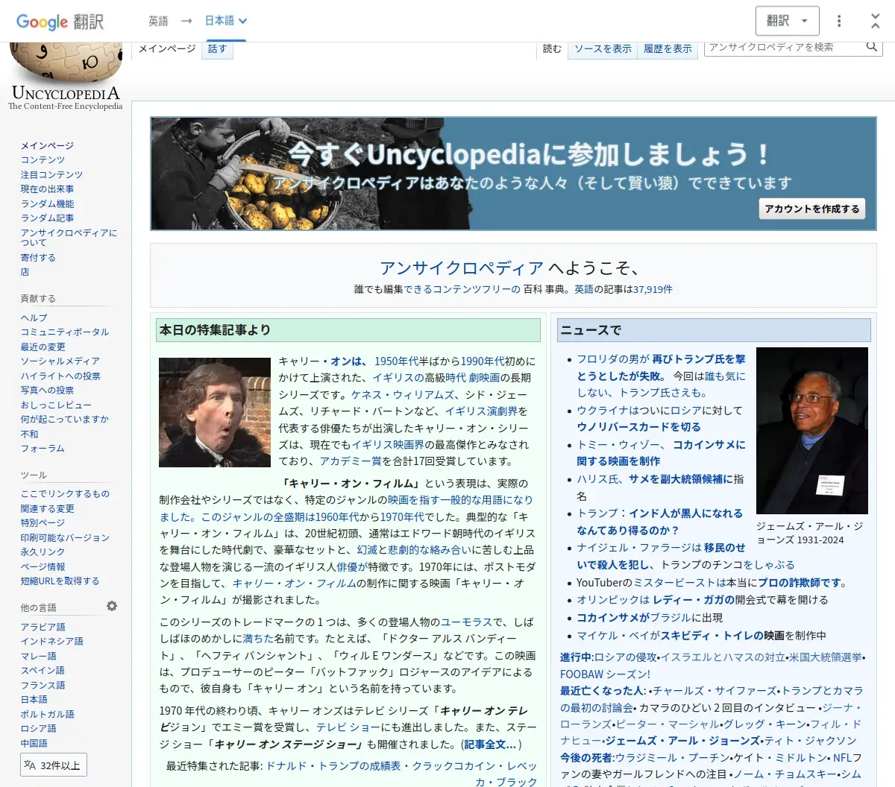The height and width of the screenshot is (787, 895).
Task: Select ロシア語 language link
Action: [38, 728]
